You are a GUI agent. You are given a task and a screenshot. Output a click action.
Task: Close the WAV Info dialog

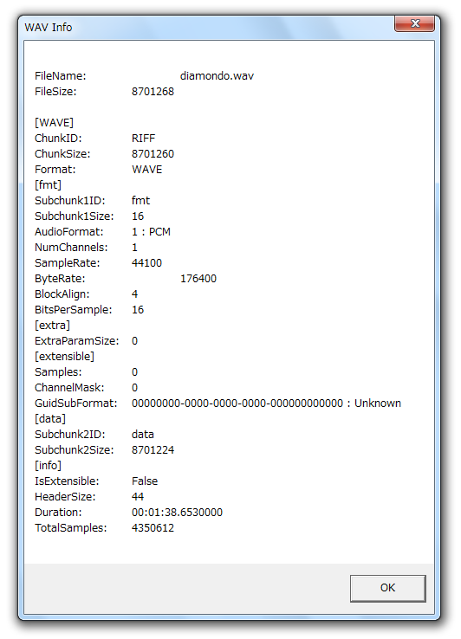(414, 23)
